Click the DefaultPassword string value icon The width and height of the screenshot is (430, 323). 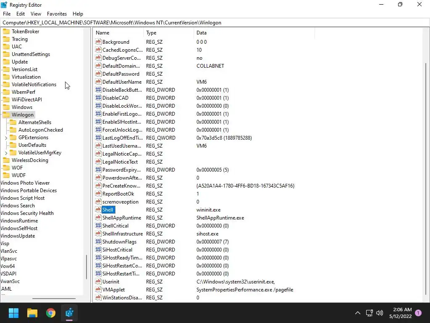(98, 74)
